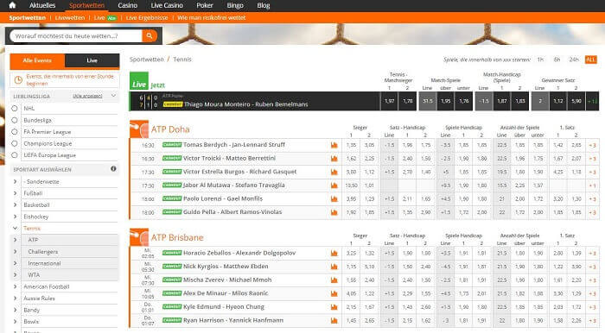
Task: Open statistics icon for Victor Troicki match
Action: click(x=334, y=159)
